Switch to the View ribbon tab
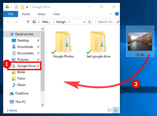The height and width of the screenshot is (116, 157). tap(56, 14)
